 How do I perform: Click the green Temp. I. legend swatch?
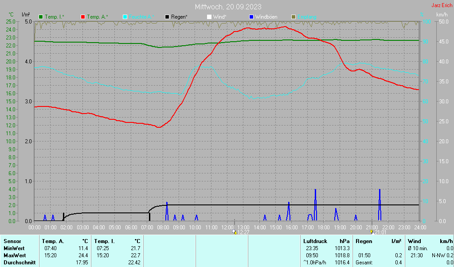(41, 17)
